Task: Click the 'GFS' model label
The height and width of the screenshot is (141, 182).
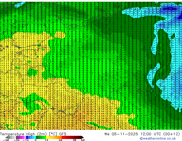Action: point(63,134)
